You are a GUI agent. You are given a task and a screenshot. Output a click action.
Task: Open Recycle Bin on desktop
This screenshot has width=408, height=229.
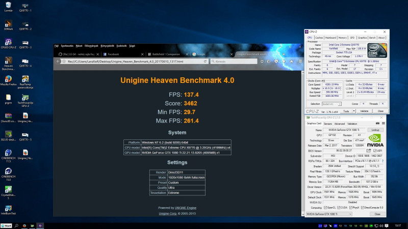point(8,7)
